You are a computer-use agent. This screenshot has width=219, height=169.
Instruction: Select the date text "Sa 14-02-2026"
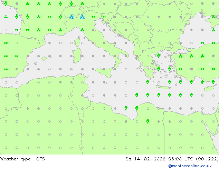145,159
